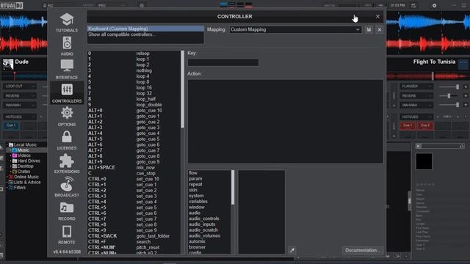The width and height of the screenshot is (470, 264).
Task: Click the key mapping list scrollbar
Action: point(183,89)
